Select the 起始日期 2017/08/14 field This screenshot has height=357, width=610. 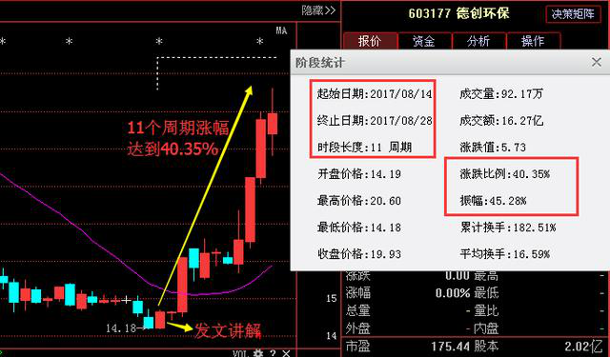click(375, 93)
